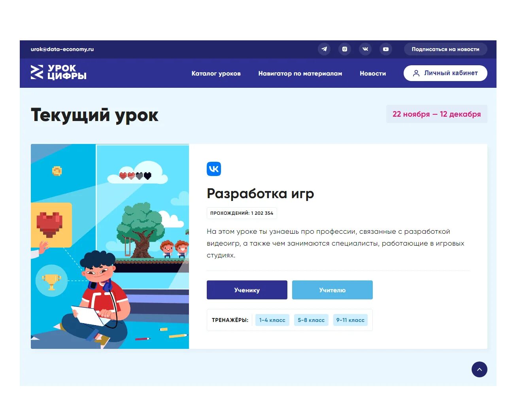The width and height of the screenshot is (506, 405).
Task: Click the Учителю button
Action: tap(332, 290)
